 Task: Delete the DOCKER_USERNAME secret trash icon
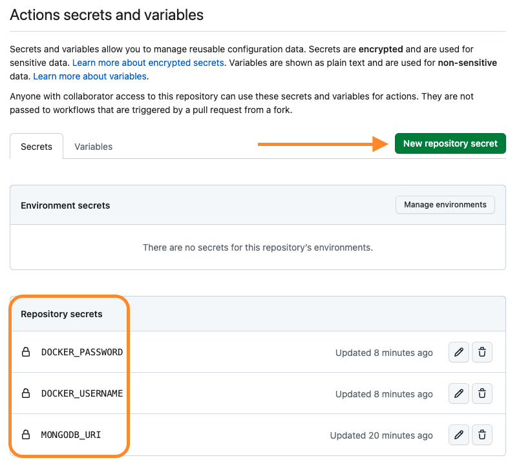point(482,393)
